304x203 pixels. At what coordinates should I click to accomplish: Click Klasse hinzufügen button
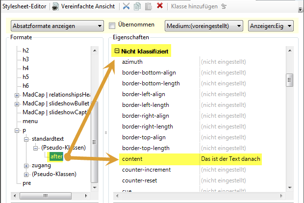click(194, 6)
